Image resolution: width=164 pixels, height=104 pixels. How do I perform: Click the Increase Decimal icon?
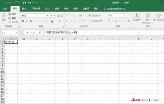coord(125,21)
